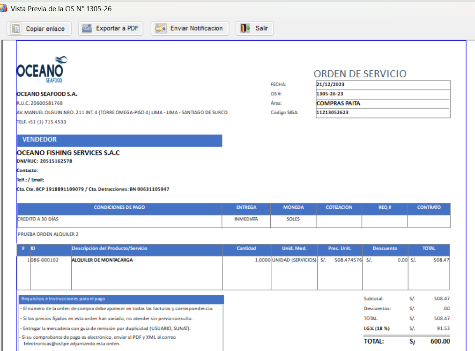Click the CONDICIONES DE PAGO column header
475x351 pixels.
tap(119, 207)
